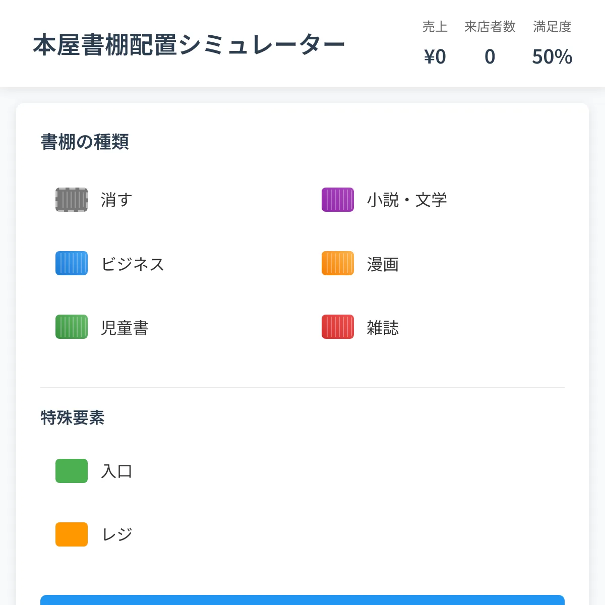The width and height of the screenshot is (605, 605).
Task: Choose the red 雑誌 bookshelf icon
Action: [338, 327]
